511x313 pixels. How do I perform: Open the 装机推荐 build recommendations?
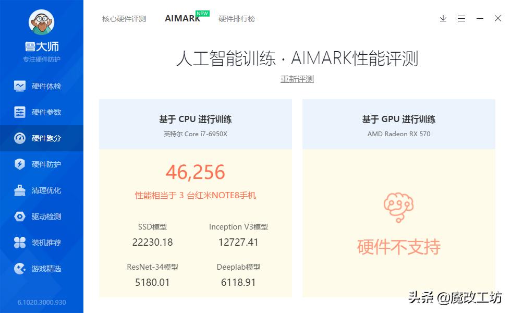click(42, 242)
